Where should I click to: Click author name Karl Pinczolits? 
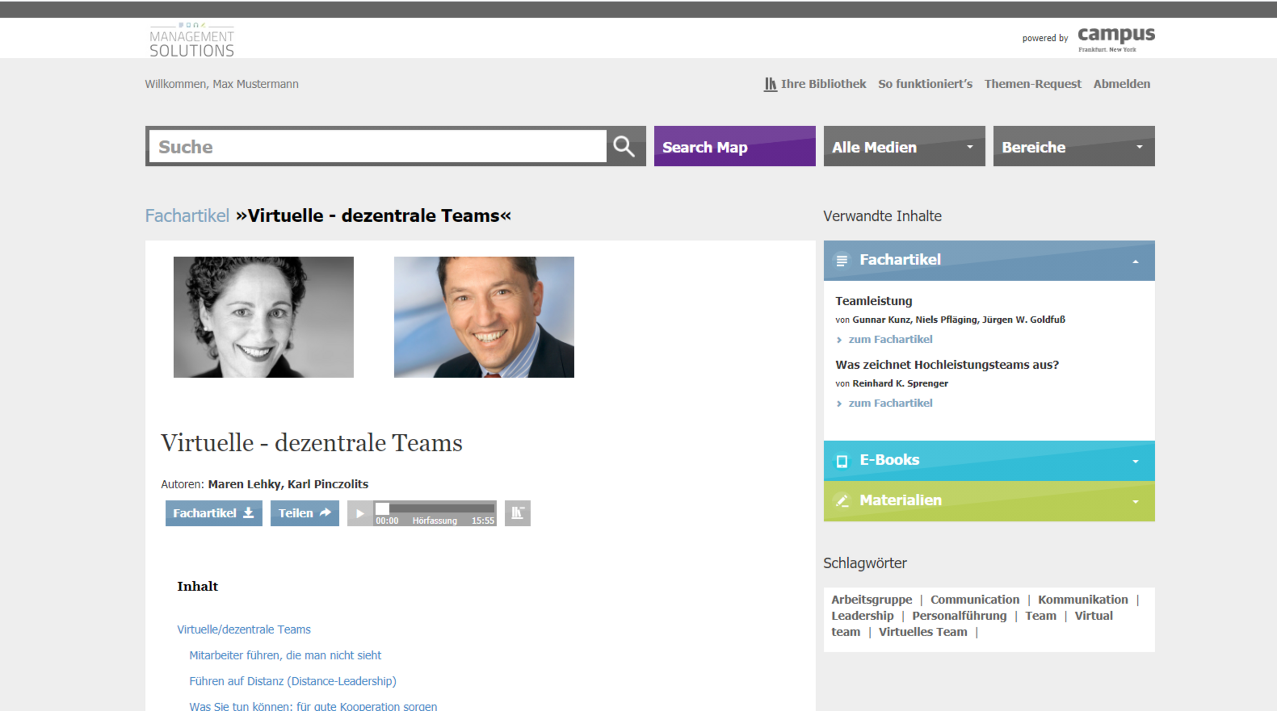click(x=327, y=484)
